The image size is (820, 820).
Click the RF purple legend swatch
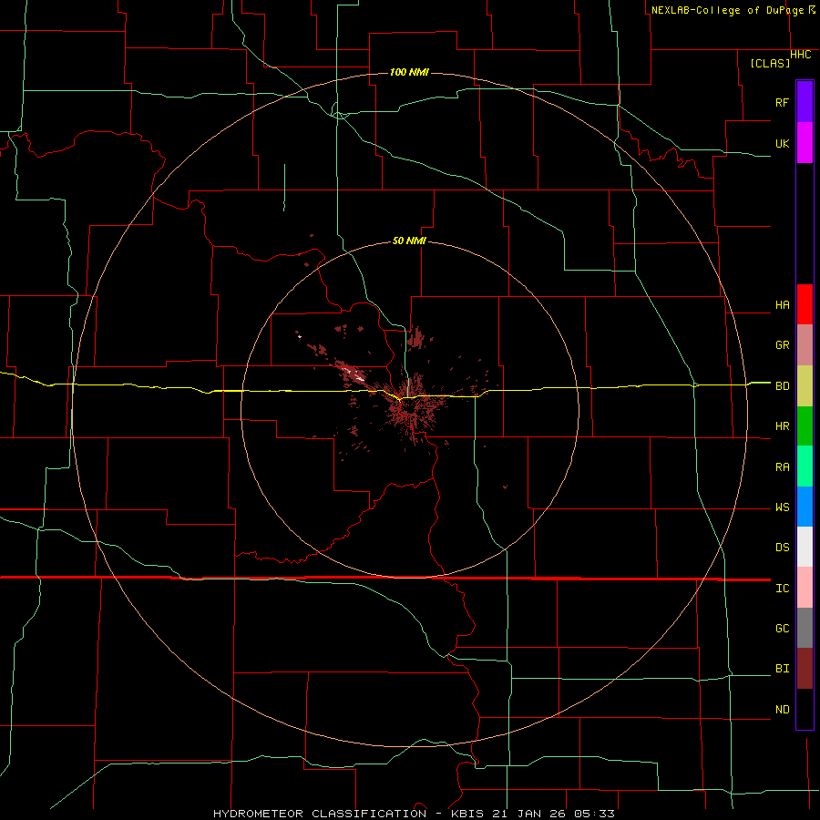(805, 102)
